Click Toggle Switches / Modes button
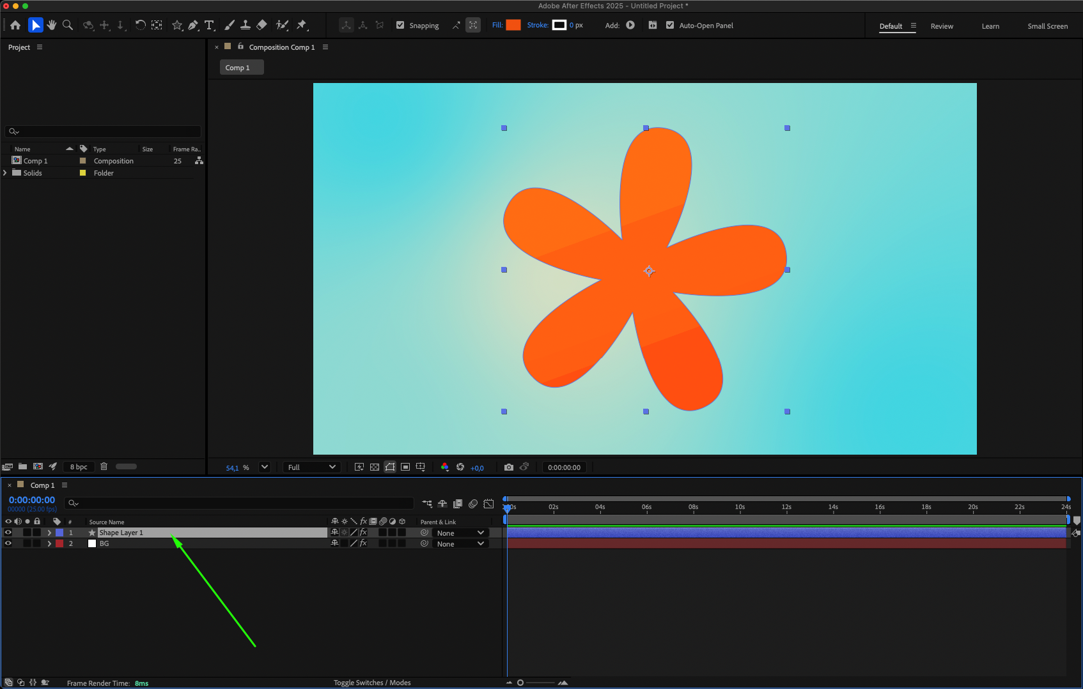The height and width of the screenshot is (689, 1083). point(372,683)
